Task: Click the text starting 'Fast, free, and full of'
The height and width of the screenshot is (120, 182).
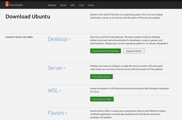Action: pos(129,40)
